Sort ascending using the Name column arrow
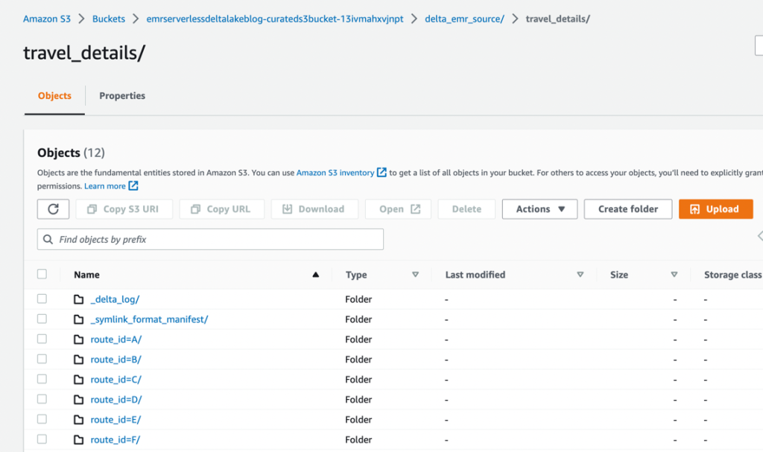The image size is (763, 452). pos(316,275)
